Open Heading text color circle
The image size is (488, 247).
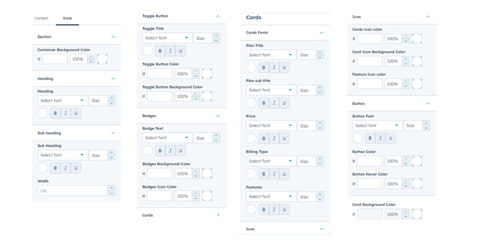click(x=43, y=113)
